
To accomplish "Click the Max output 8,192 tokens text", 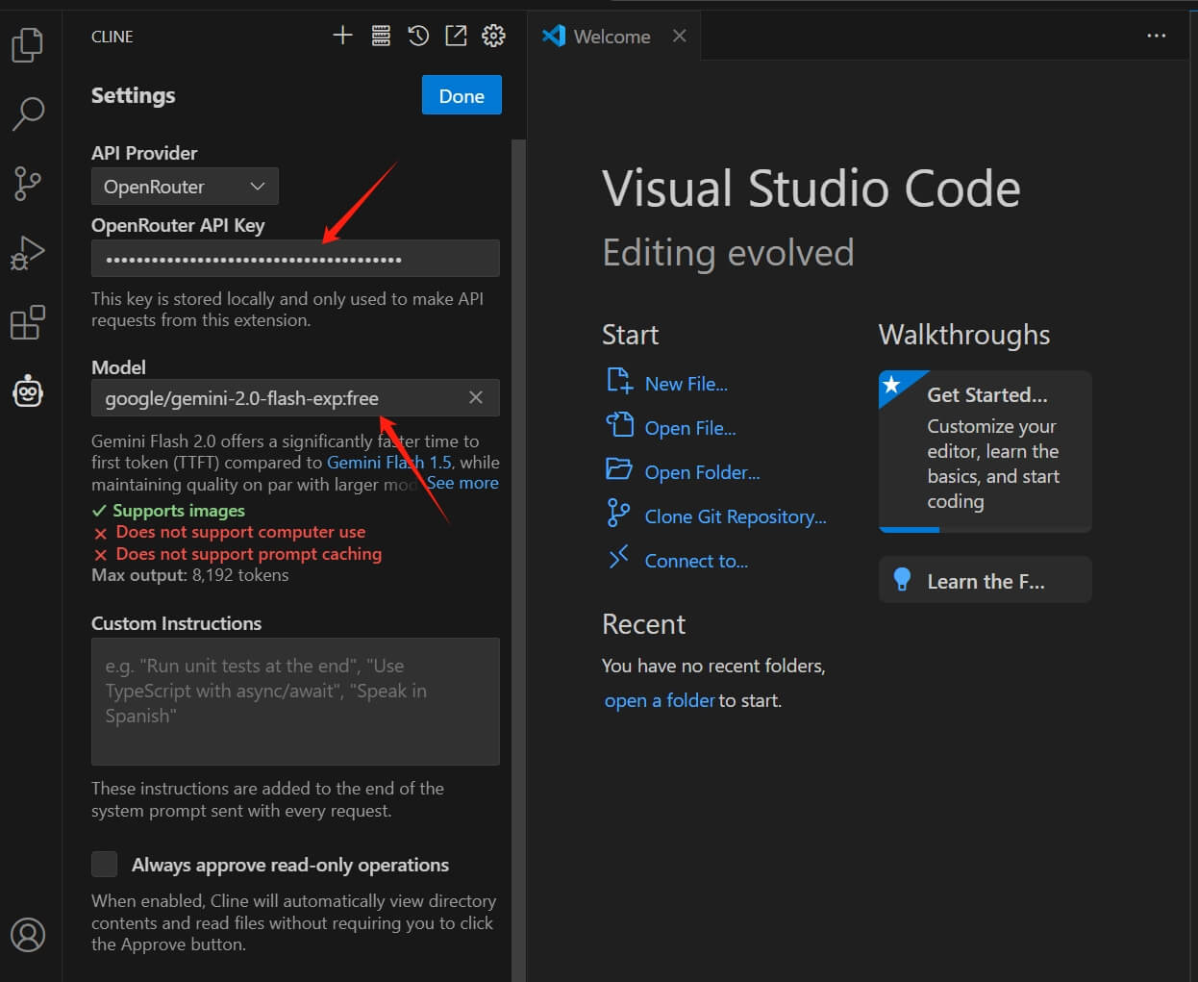I will pyautogui.click(x=190, y=575).
